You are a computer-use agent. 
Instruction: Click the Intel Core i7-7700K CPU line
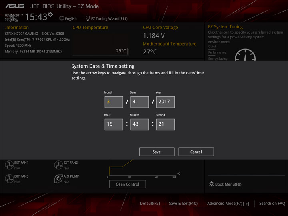(37, 40)
